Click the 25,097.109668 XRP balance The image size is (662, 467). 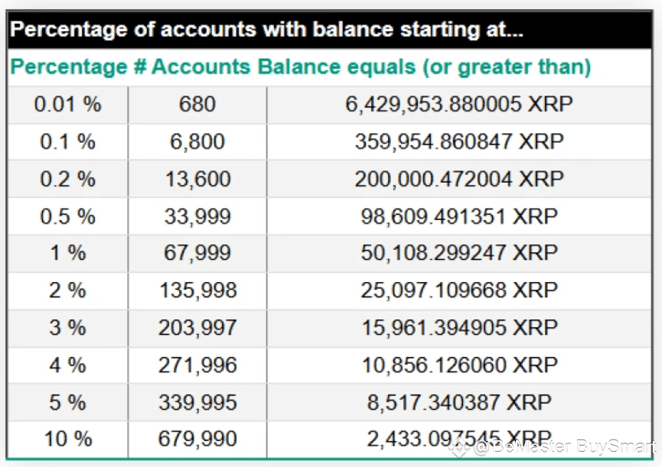pyautogui.click(x=459, y=290)
